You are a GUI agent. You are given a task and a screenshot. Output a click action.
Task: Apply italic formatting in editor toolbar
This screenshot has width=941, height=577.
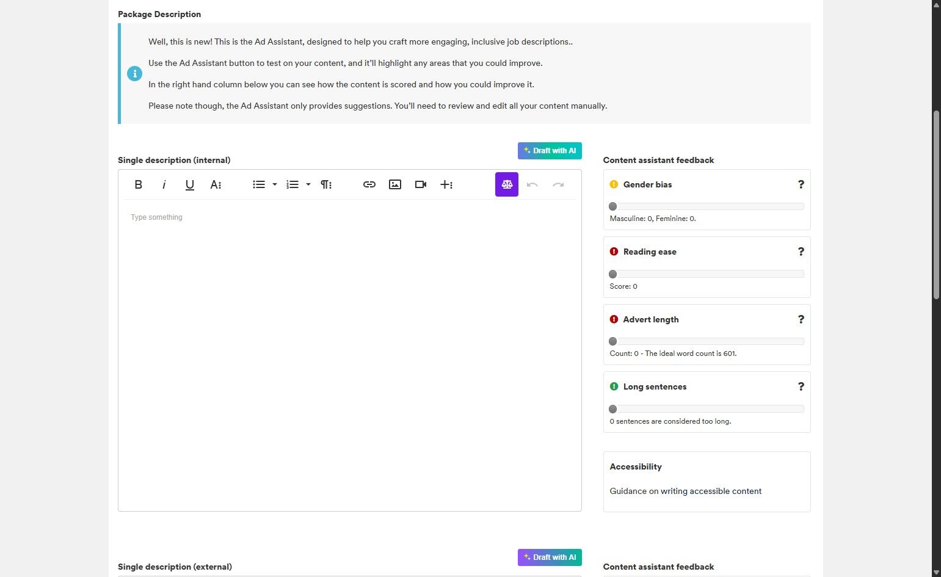click(164, 184)
